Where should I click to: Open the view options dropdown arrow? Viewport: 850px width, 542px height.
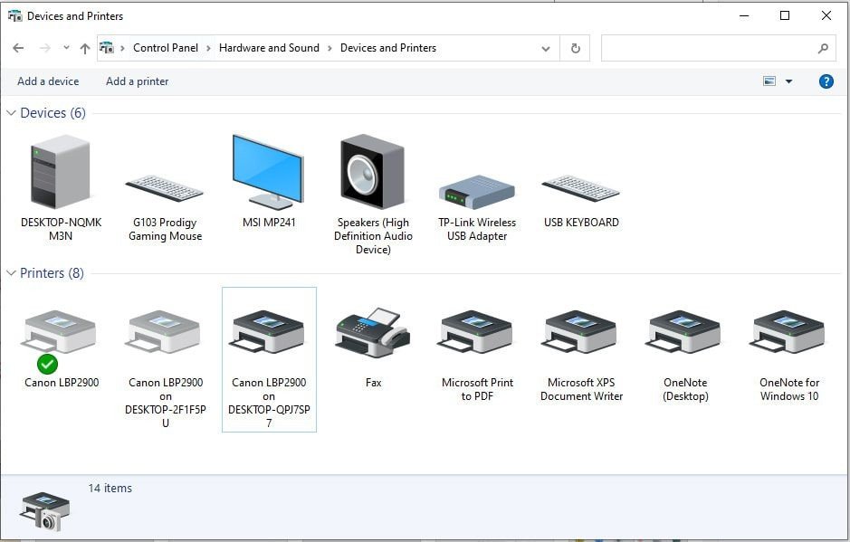coord(788,81)
